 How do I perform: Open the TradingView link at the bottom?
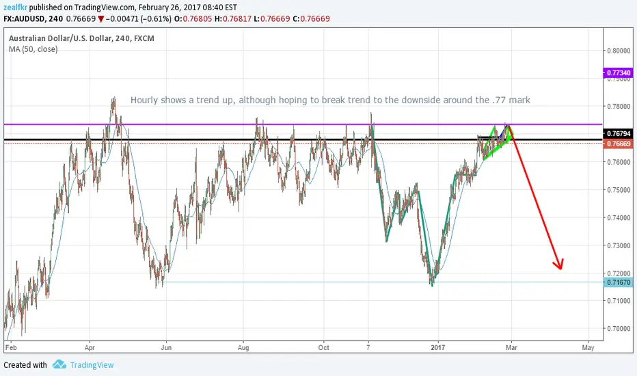[x=92, y=364]
